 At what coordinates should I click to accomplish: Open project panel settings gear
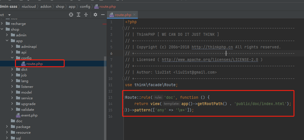tap(95, 15)
